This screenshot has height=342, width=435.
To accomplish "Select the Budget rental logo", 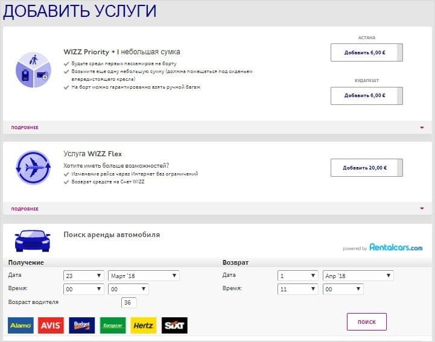I will tap(82, 325).
